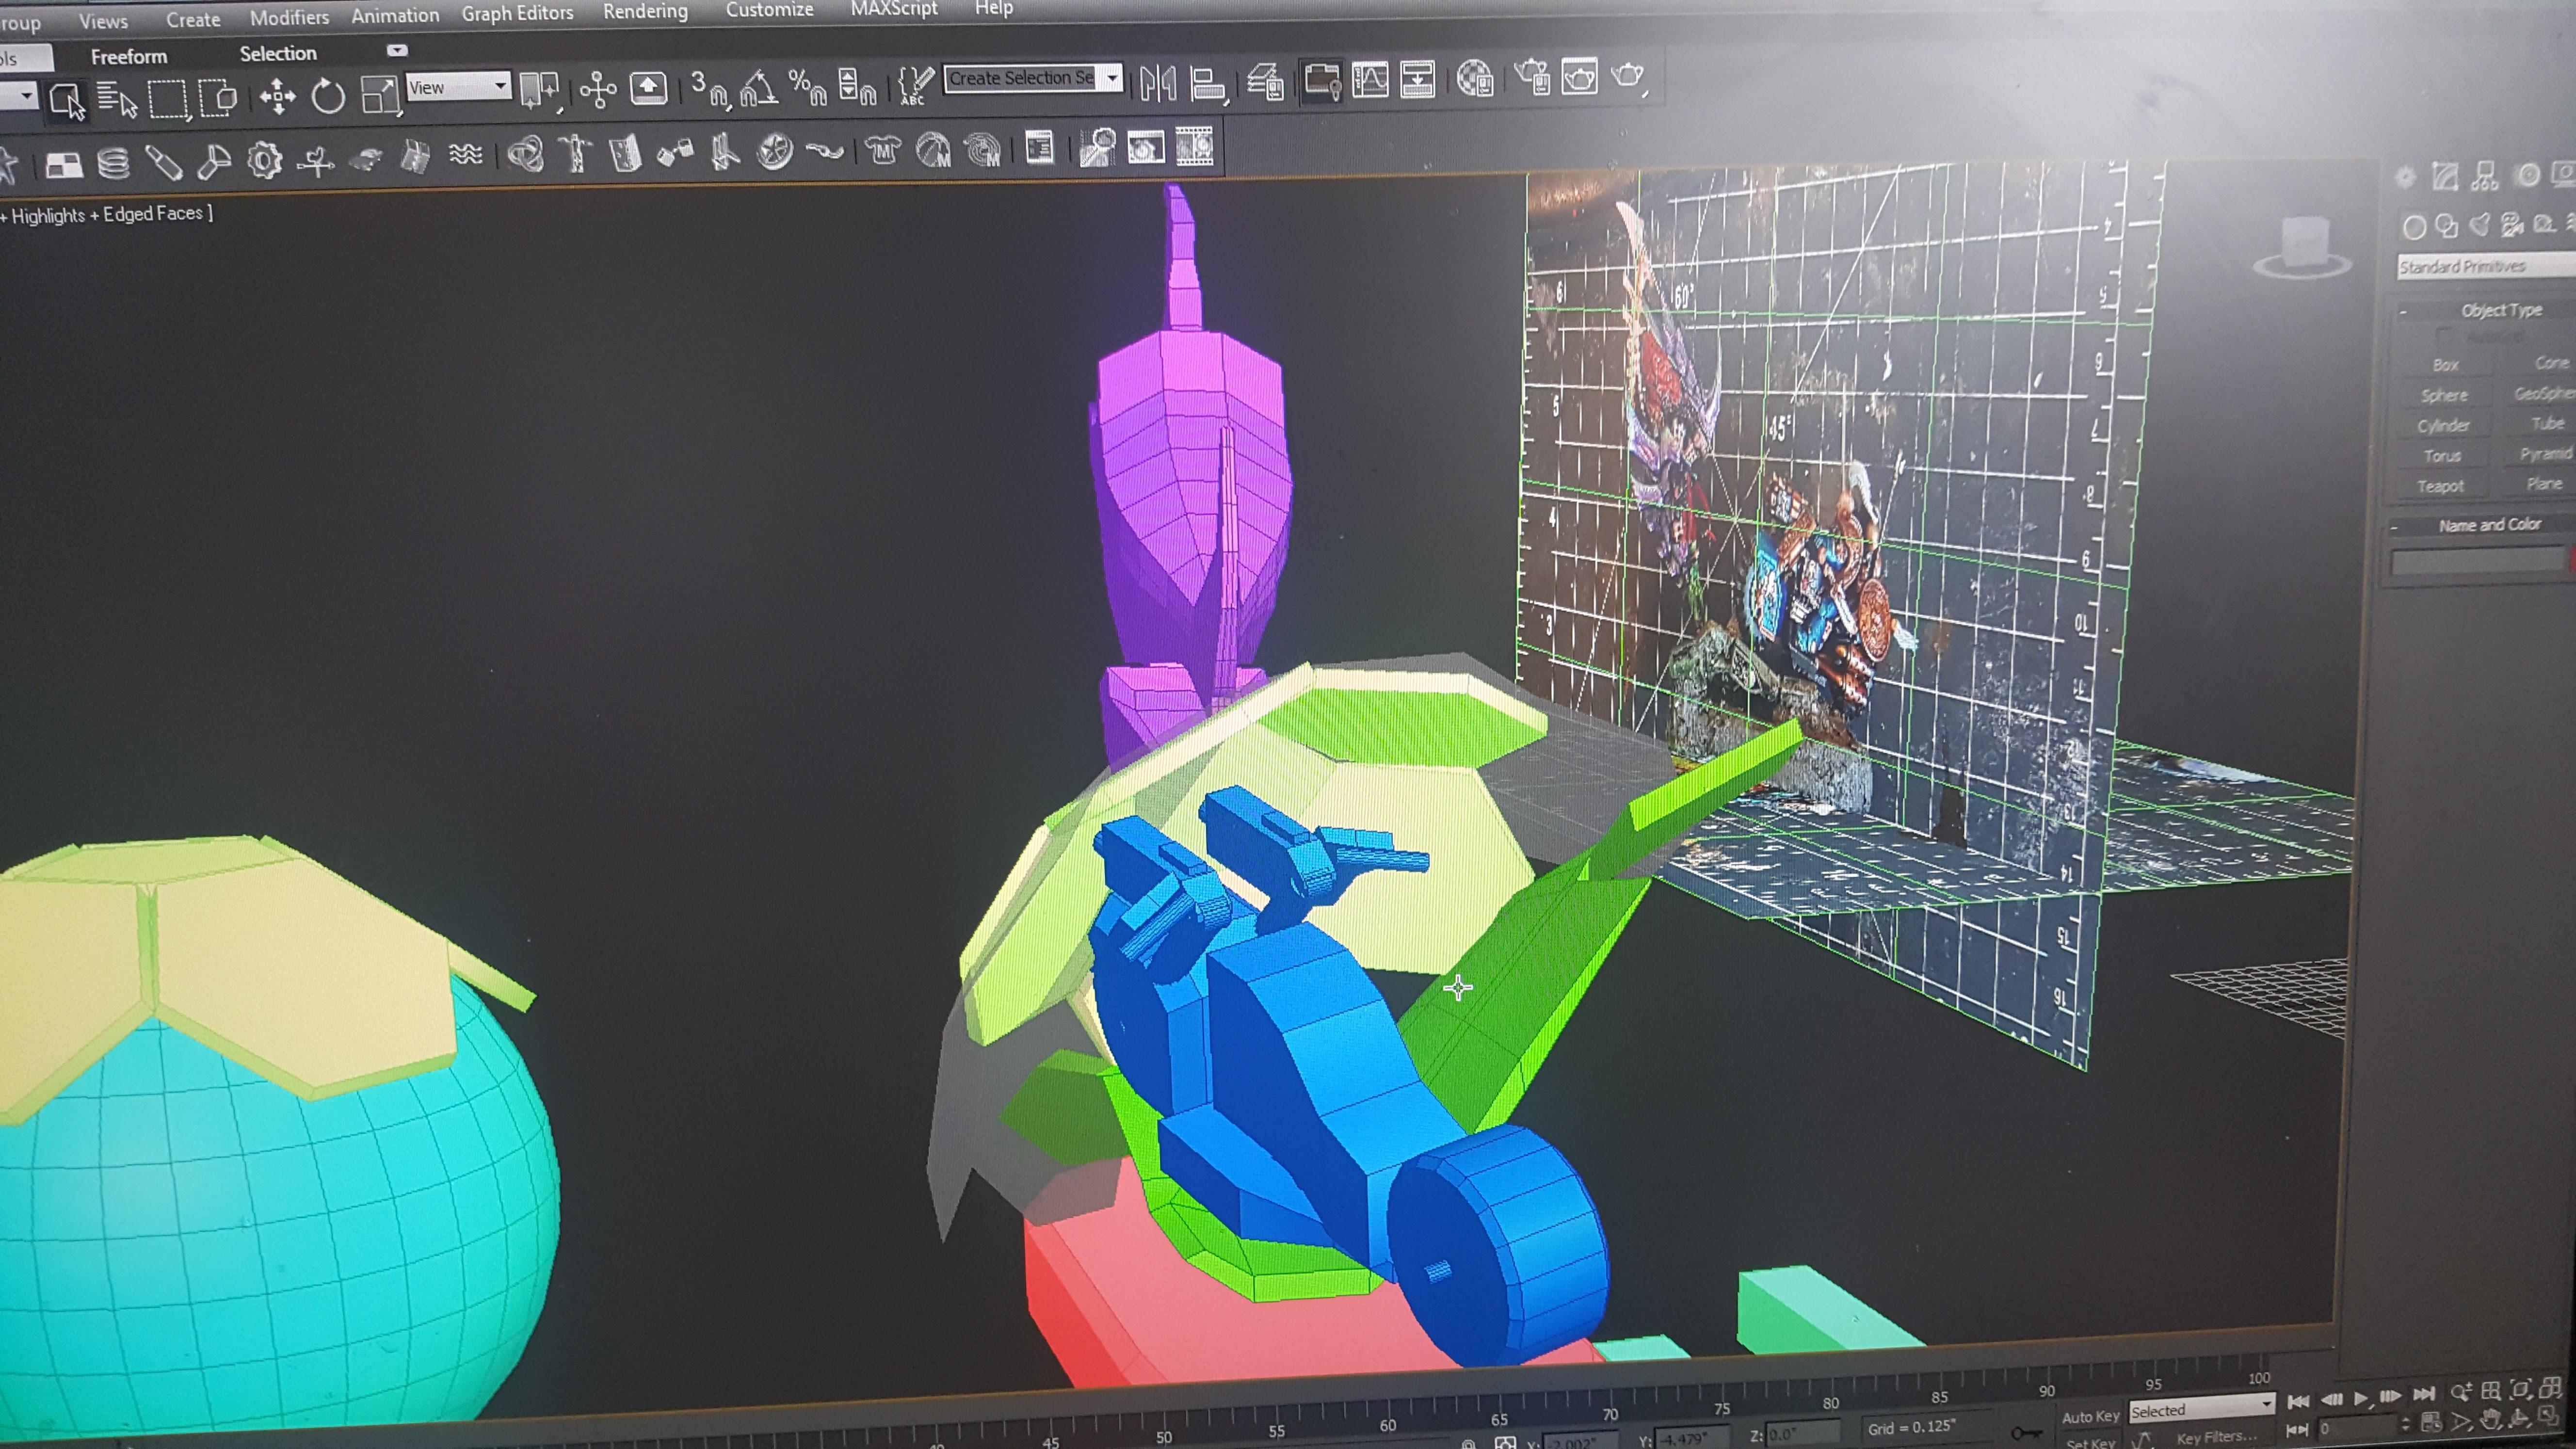Open the Hierarchy command panel tab
The width and height of the screenshot is (2576, 1449).
pyautogui.click(x=2485, y=177)
